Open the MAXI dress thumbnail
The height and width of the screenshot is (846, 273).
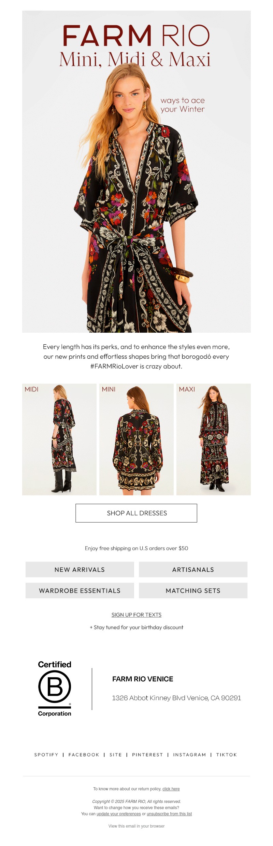click(x=214, y=439)
